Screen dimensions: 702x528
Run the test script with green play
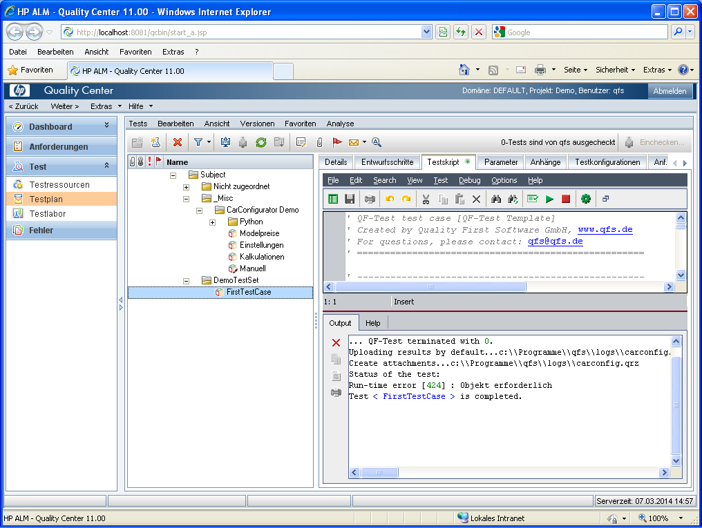coord(549,199)
